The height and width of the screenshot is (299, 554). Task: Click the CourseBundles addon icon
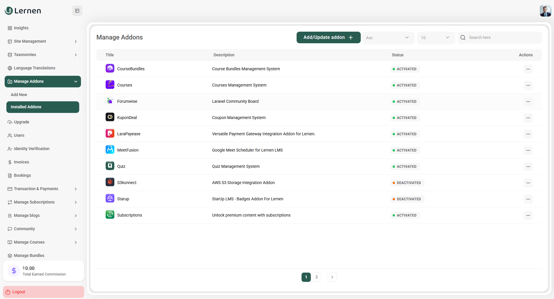(x=110, y=68)
